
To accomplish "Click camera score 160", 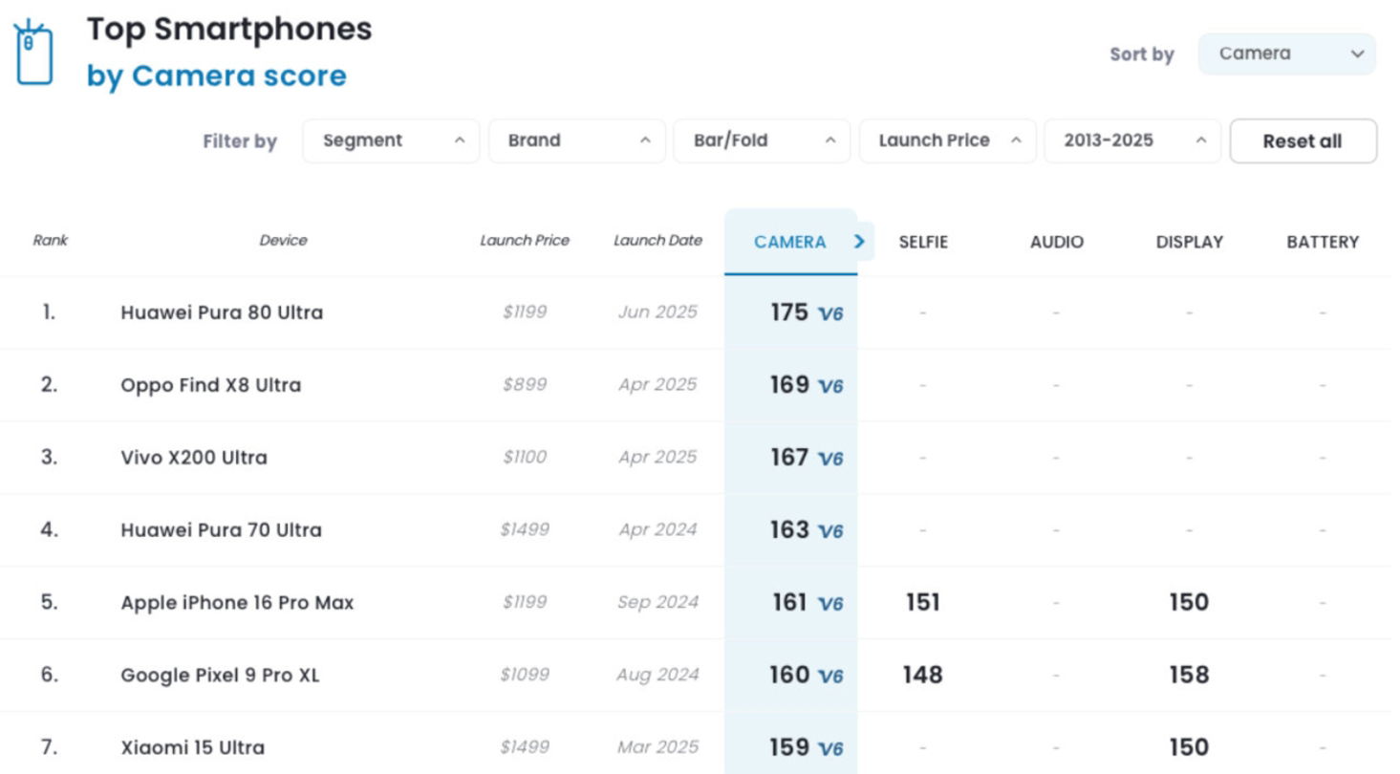I will tap(789, 676).
